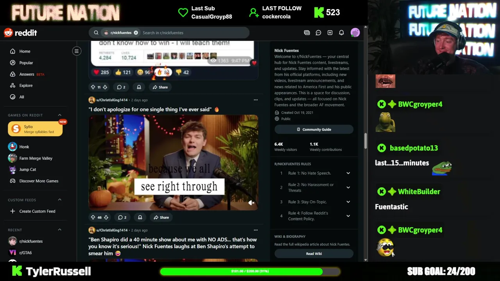Upvote the post with 11 votes
The height and width of the screenshot is (281, 500).
click(93, 87)
